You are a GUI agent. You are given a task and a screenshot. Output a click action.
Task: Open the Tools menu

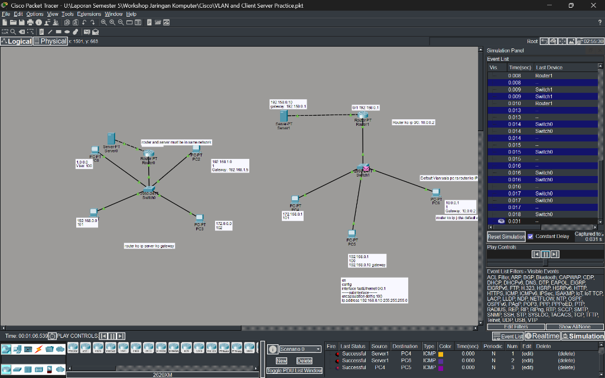(x=67, y=14)
